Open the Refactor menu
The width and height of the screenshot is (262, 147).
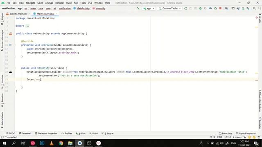pos(59,3)
